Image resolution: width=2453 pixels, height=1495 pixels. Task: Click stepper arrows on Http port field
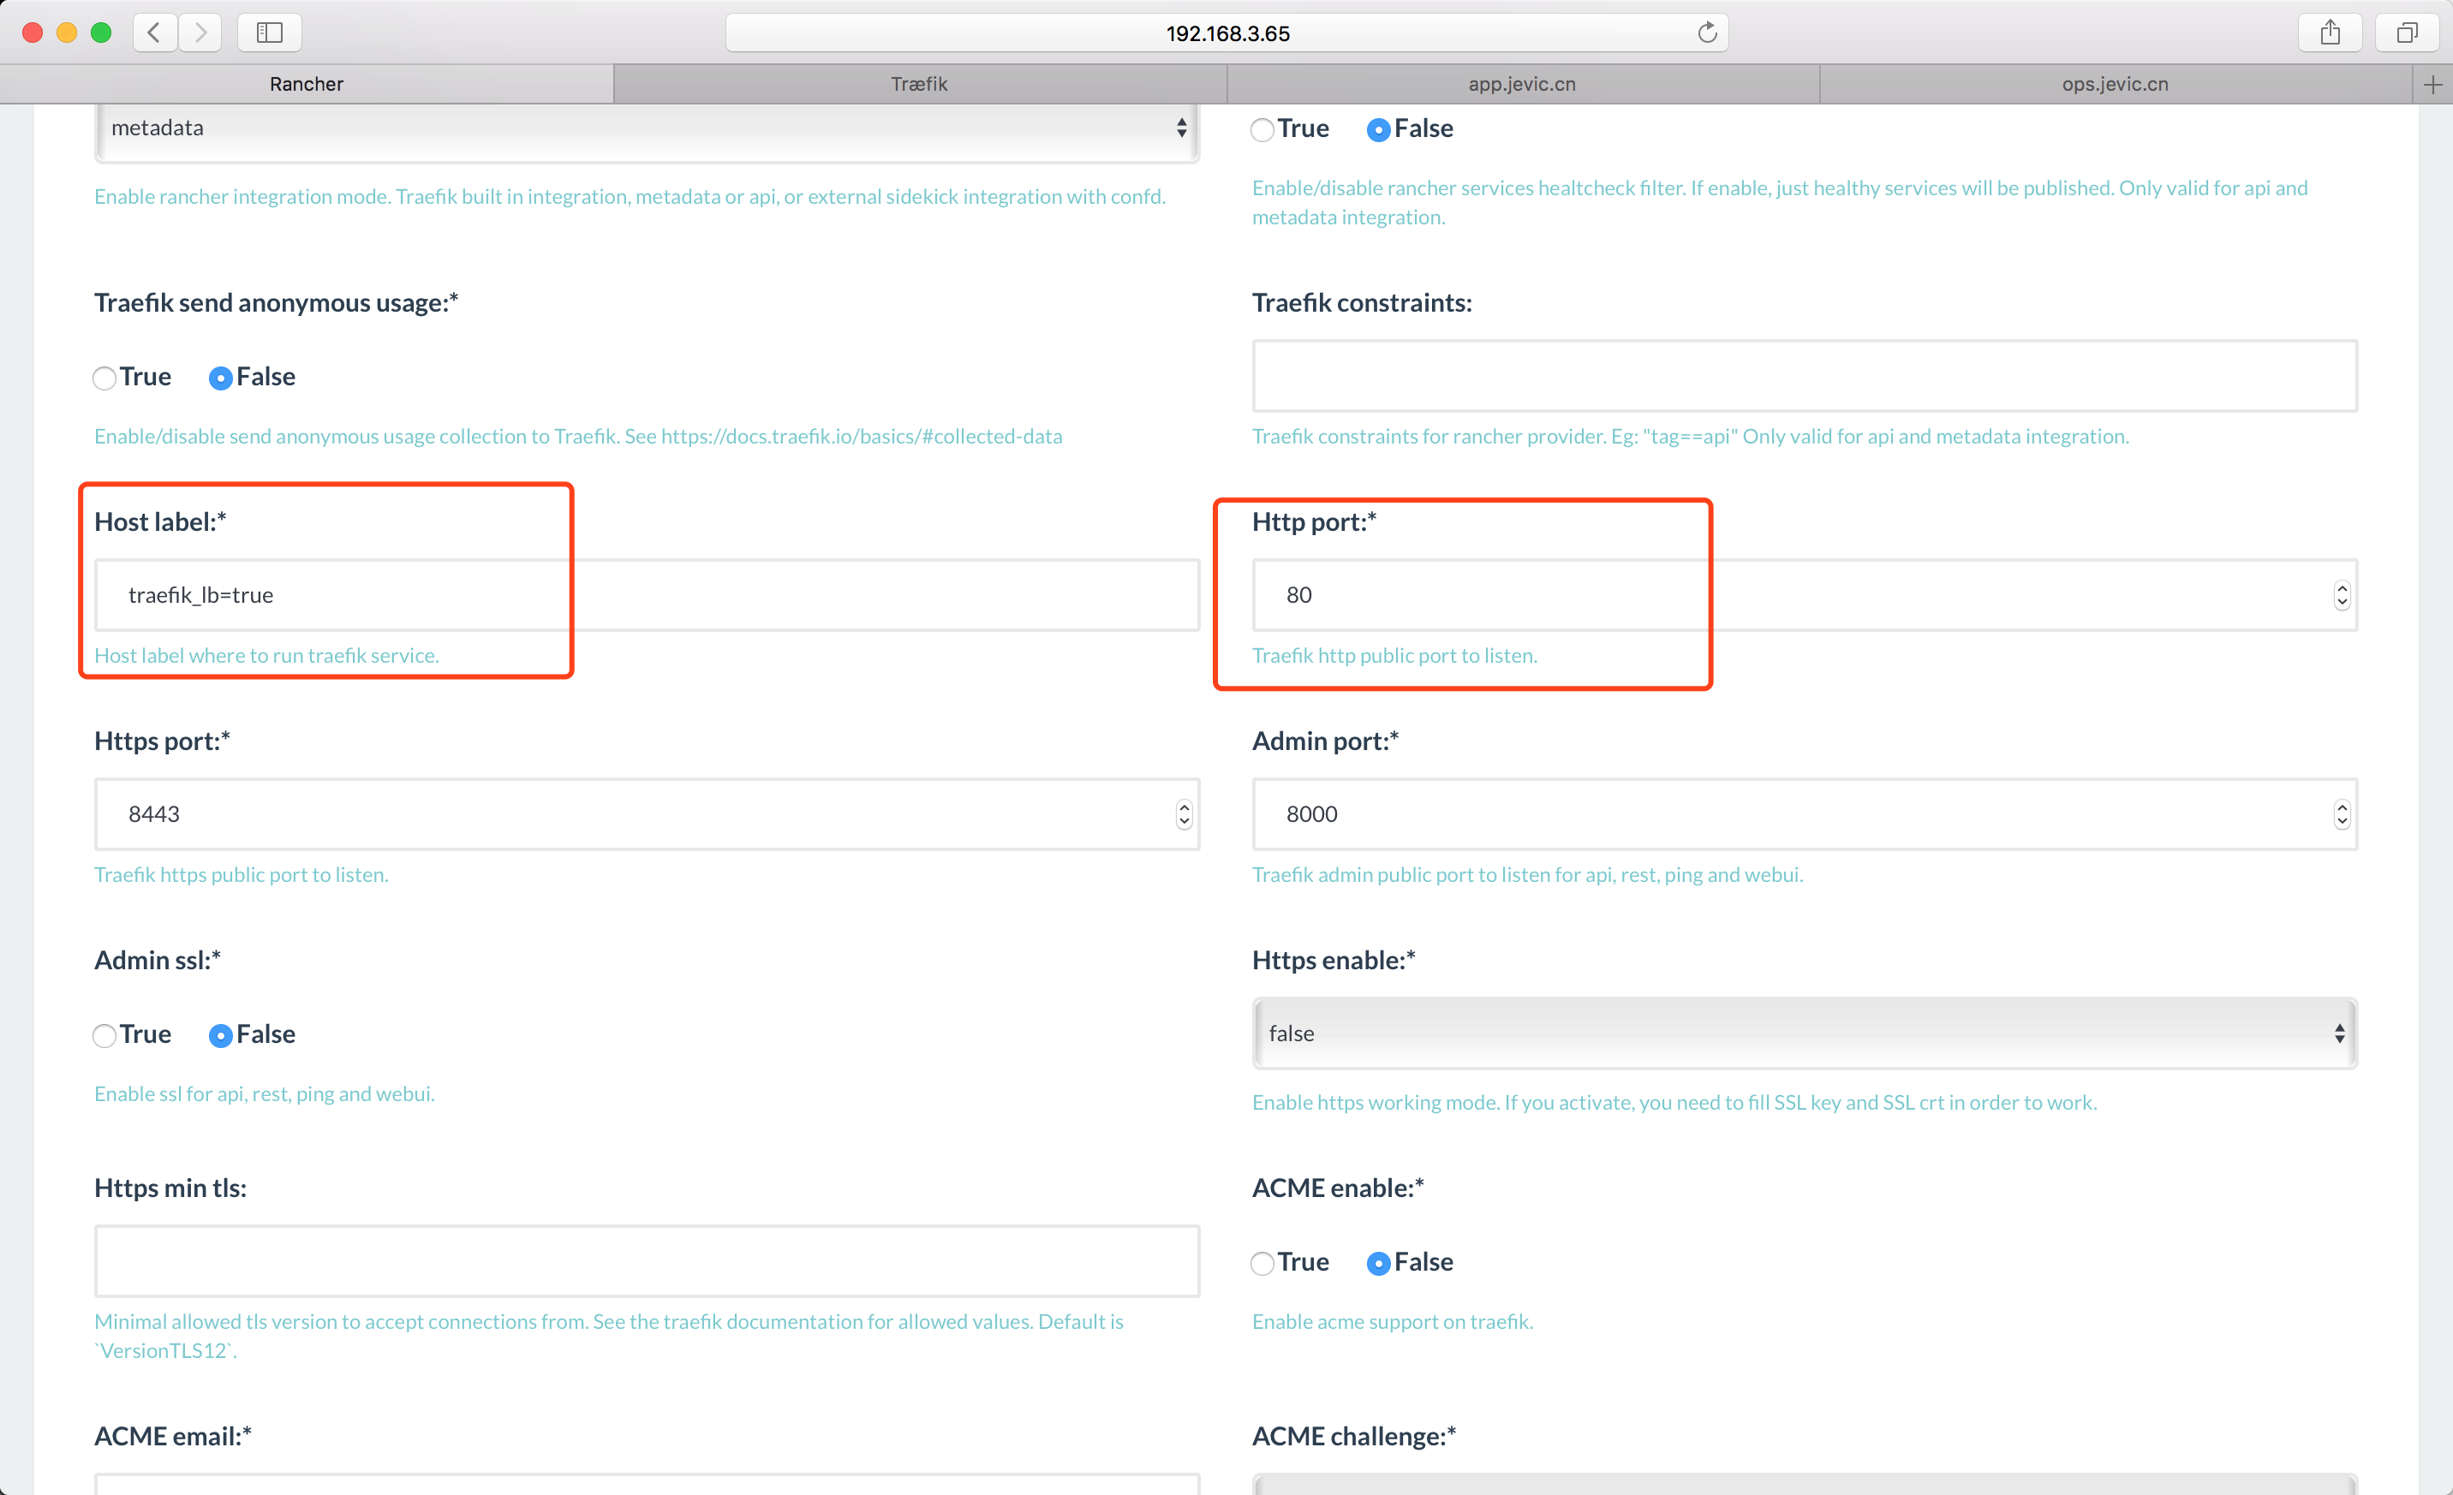2342,595
